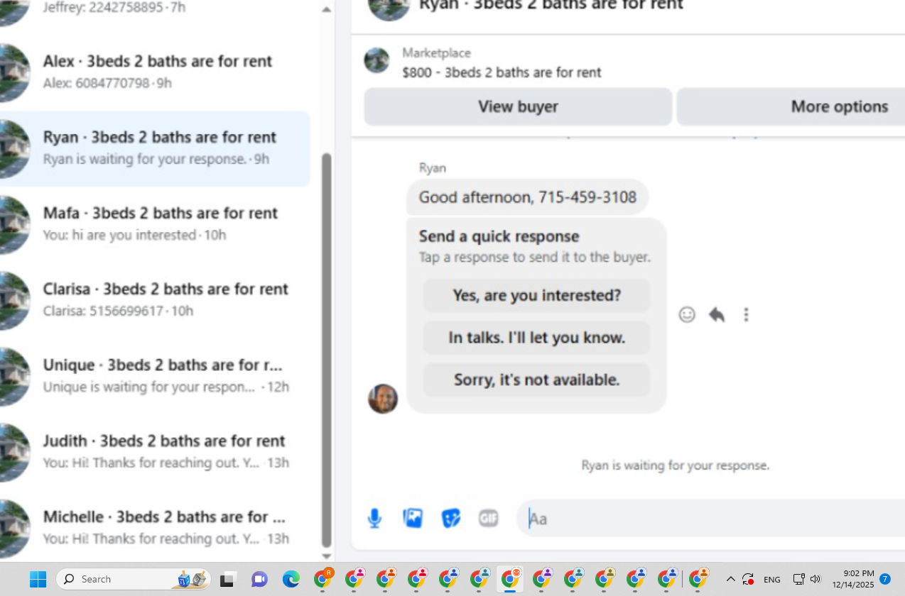The image size is (905, 596).
Task: Open the three-dot message options menu
Action: pyautogui.click(x=746, y=314)
